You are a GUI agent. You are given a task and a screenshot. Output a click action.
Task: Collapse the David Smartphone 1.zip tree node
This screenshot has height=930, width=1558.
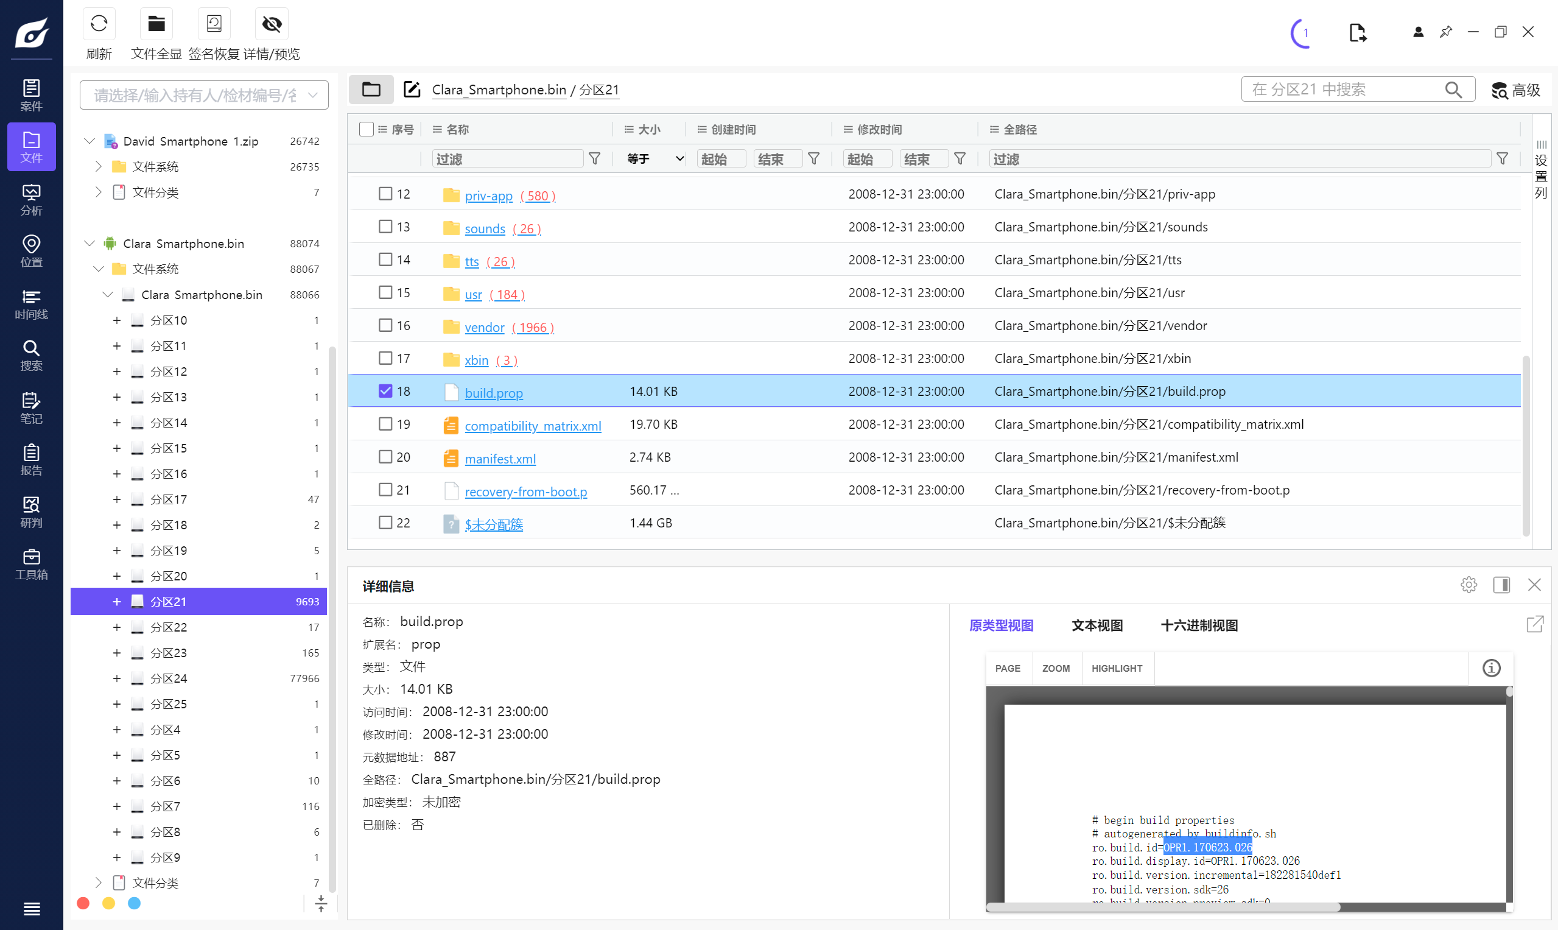(x=89, y=141)
